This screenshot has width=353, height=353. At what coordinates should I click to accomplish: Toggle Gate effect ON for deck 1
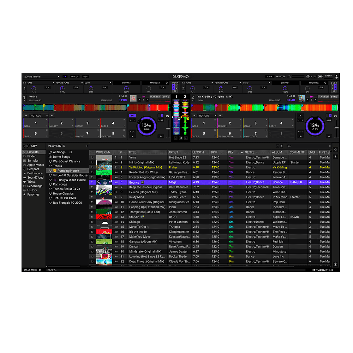[47, 88]
